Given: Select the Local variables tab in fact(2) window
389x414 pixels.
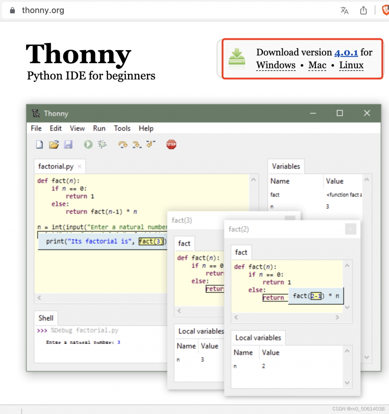Looking at the screenshot, I should (x=258, y=338).
